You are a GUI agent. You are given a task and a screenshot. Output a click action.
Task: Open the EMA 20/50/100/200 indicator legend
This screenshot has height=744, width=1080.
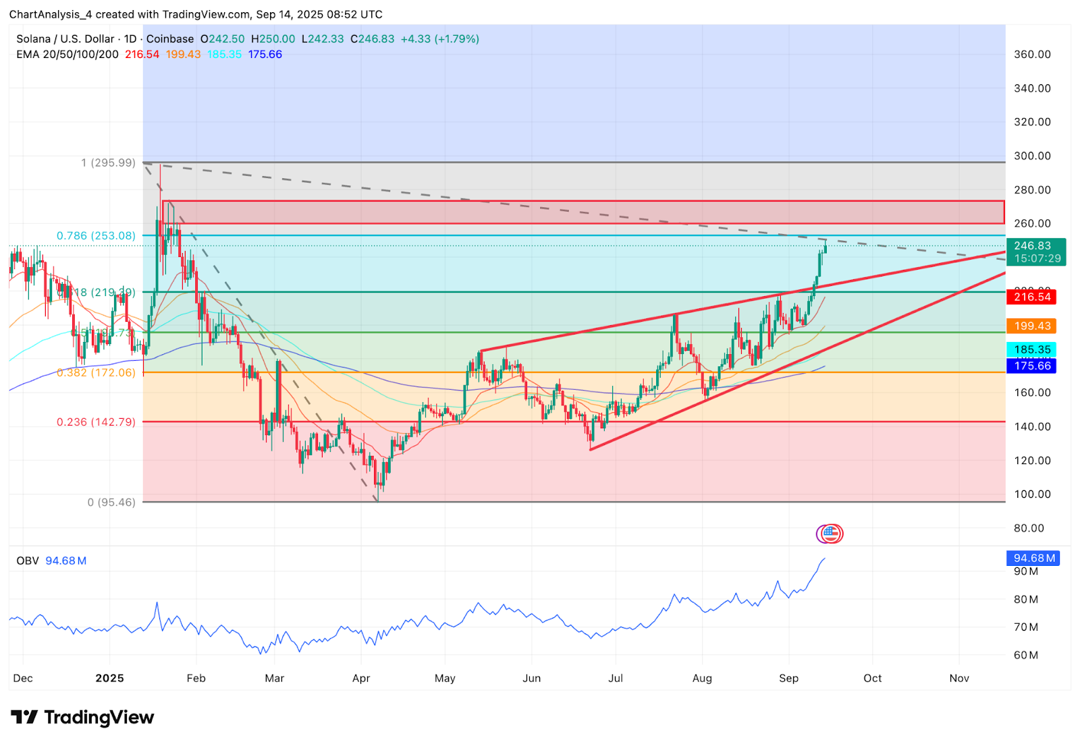[x=67, y=55]
